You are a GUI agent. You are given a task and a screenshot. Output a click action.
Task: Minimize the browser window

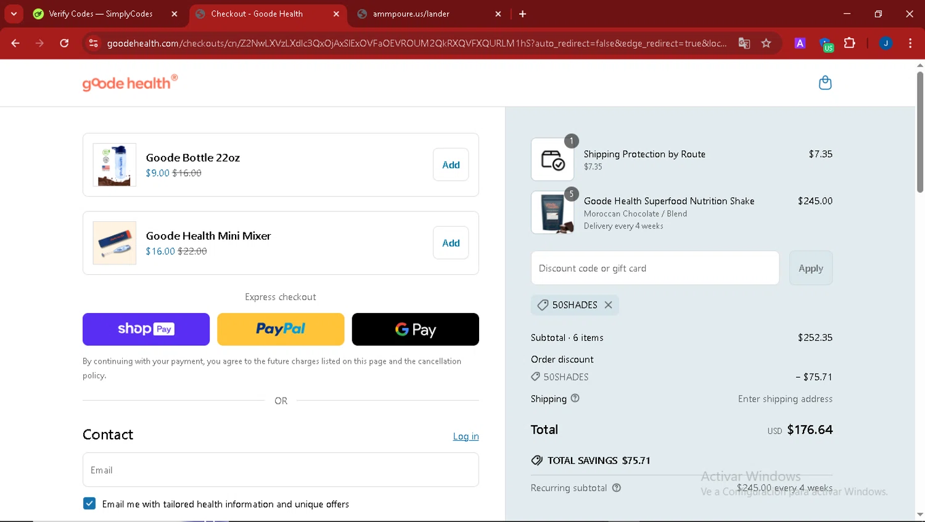[847, 14]
